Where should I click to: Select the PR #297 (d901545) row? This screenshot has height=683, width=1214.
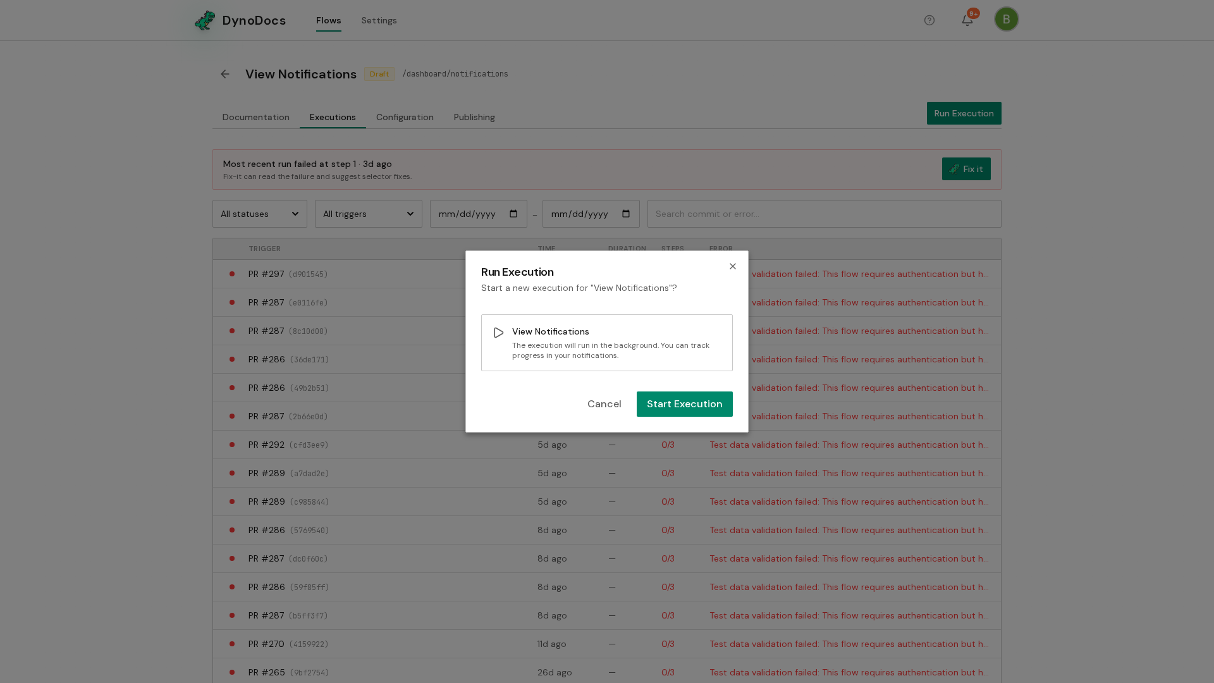point(607,274)
